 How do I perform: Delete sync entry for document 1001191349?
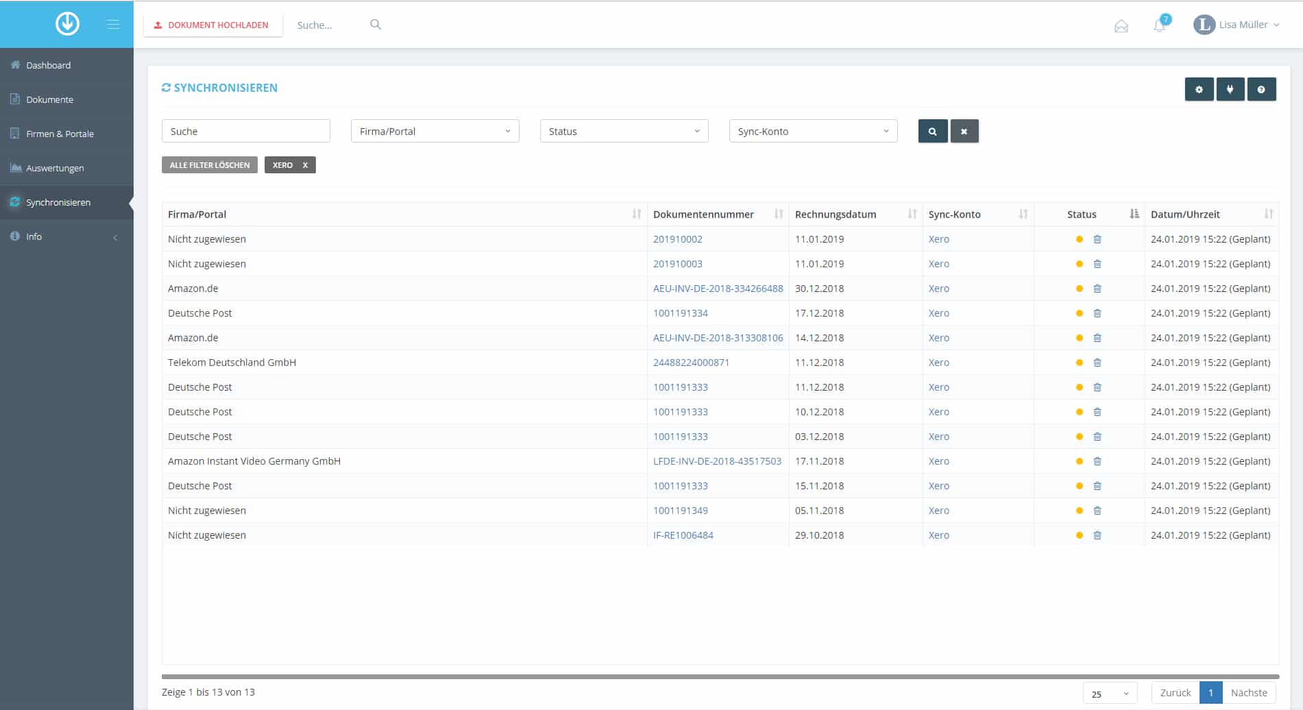point(1097,511)
